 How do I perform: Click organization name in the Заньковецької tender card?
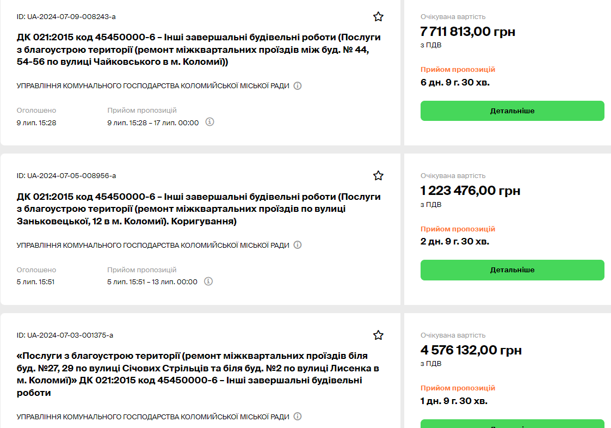coord(153,245)
